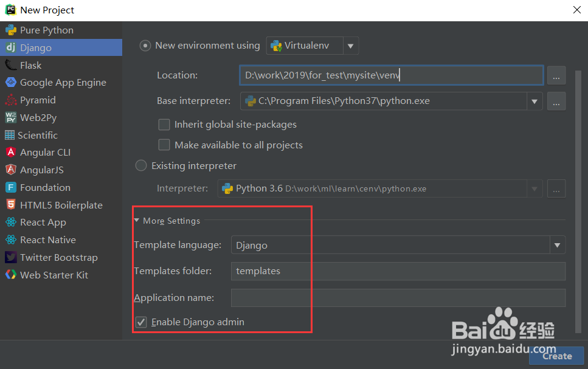Open the existing Interpreter dropdown arrow
The width and height of the screenshot is (588, 369).
534,188
